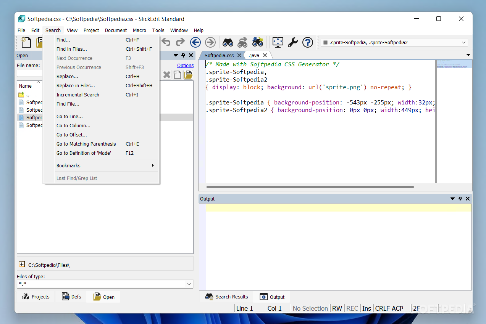Click the gray X delete icon in the Open panel
This screenshot has height=324, width=486.
[167, 75]
